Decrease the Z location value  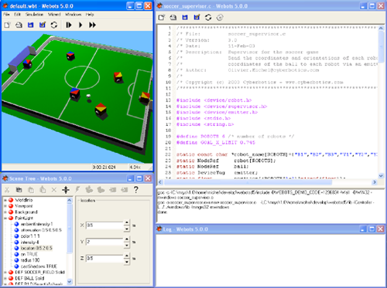(127, 262)
